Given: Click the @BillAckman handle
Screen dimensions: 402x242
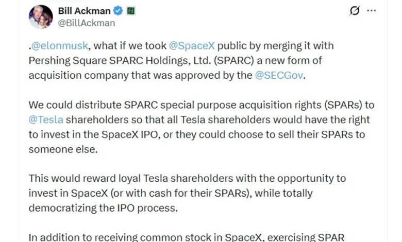Looking at the screenshot, I should (86, 23).
